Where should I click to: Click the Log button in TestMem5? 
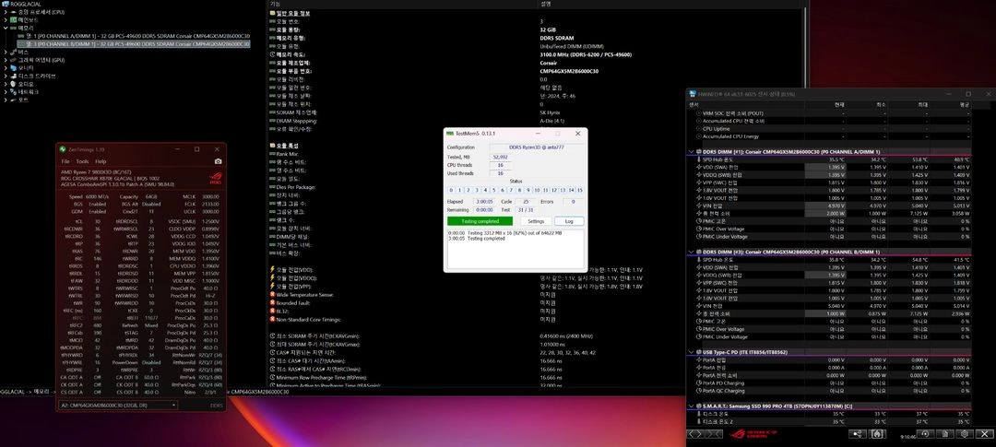[569, 221]
